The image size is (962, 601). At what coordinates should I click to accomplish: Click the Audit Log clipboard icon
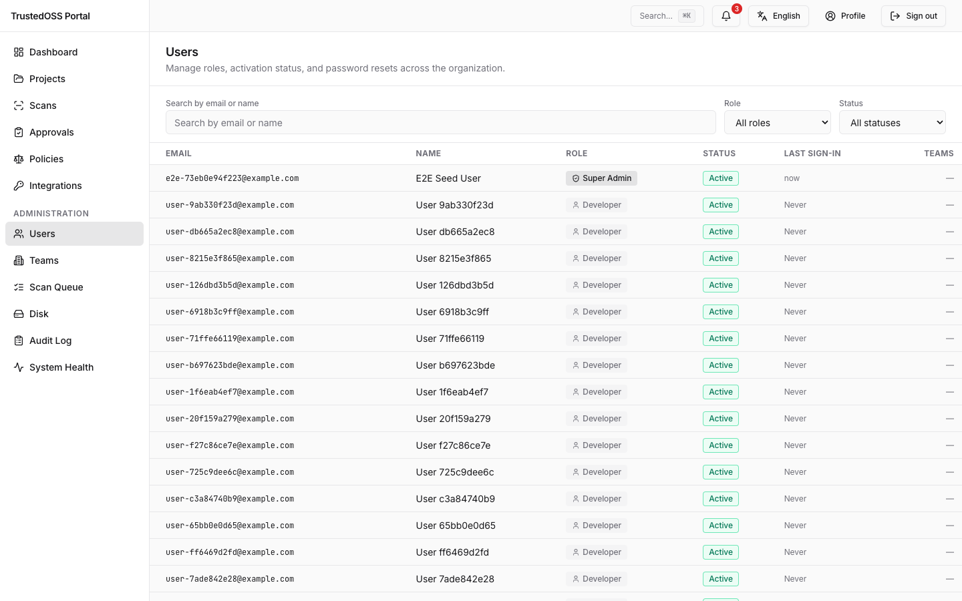coord(19,341)
